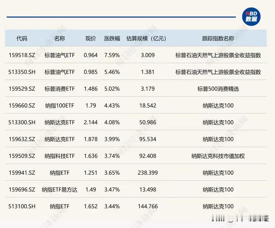Click code 159529.SZ
Screen dimensions: 275x228
[22, 89]
